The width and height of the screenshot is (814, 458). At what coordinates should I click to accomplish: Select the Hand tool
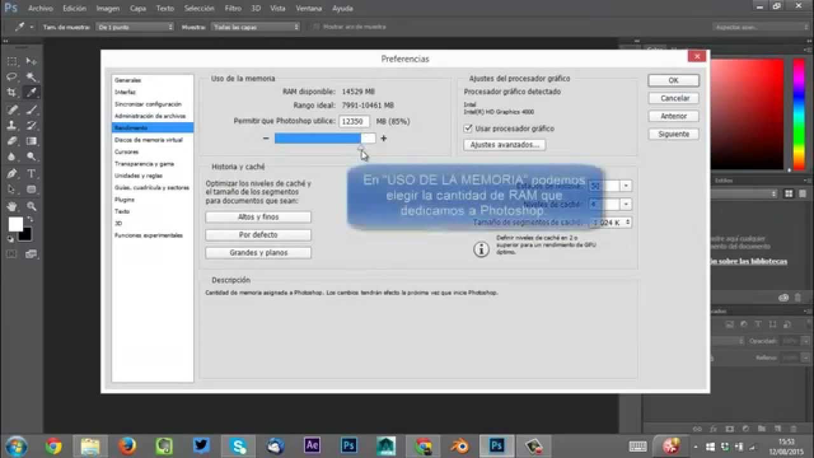click(12, 206)
